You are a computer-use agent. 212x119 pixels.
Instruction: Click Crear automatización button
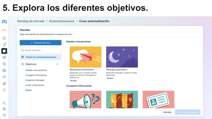tap(188, 112)
